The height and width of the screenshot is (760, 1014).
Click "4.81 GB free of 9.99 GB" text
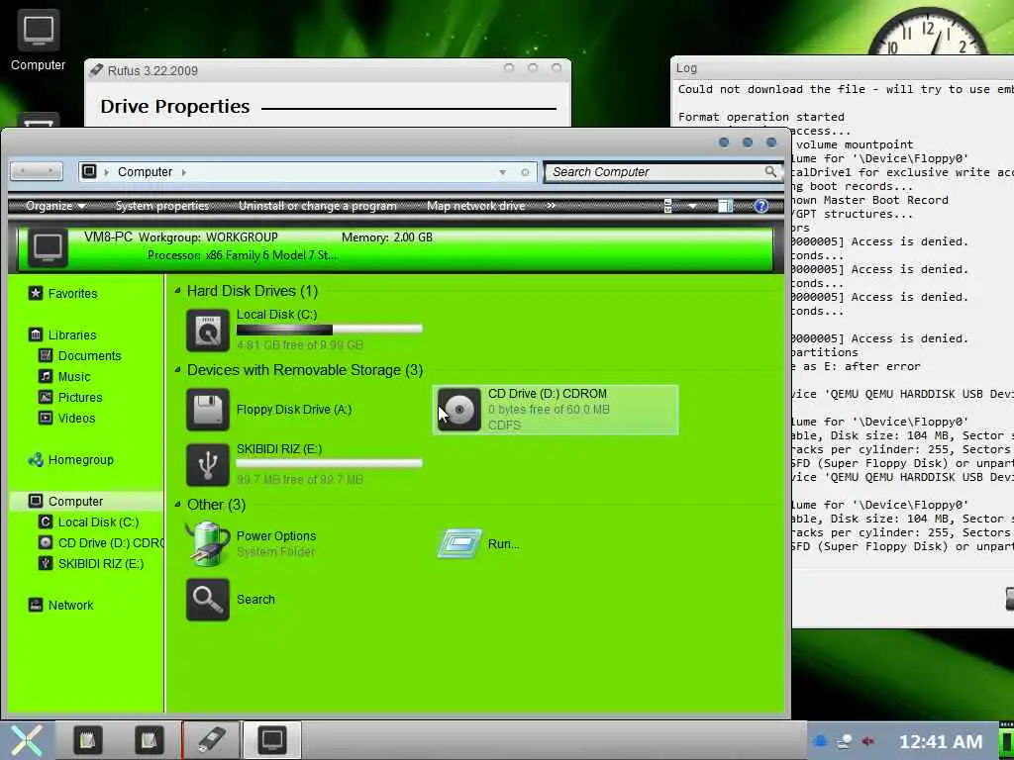300,345
